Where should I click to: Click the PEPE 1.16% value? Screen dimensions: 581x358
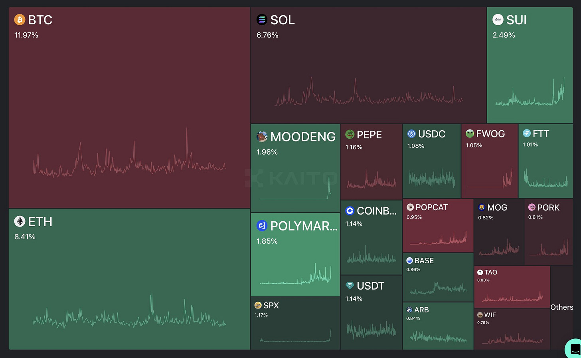click(x=354, y=147)
